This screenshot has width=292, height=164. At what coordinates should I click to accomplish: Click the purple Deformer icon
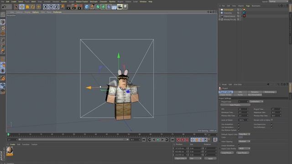click(109, 7)
